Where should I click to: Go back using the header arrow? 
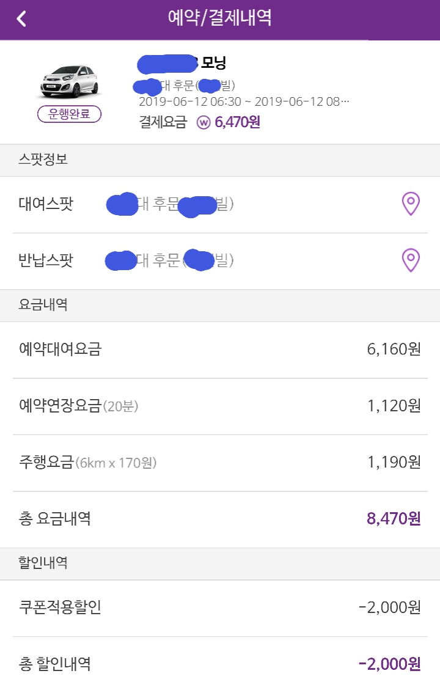click(22, 18)
